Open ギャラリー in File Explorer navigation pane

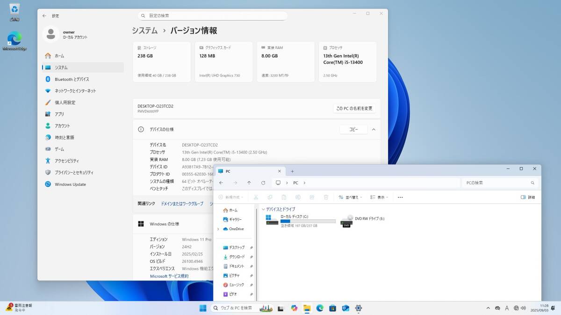pos(233,219)
